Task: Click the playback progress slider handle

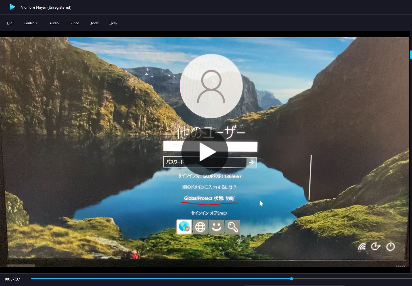Action: (x=292, y=279)
